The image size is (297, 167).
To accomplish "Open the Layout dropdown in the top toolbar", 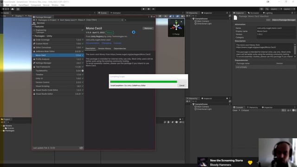I will pyautogui.click(x=289, y=9).
